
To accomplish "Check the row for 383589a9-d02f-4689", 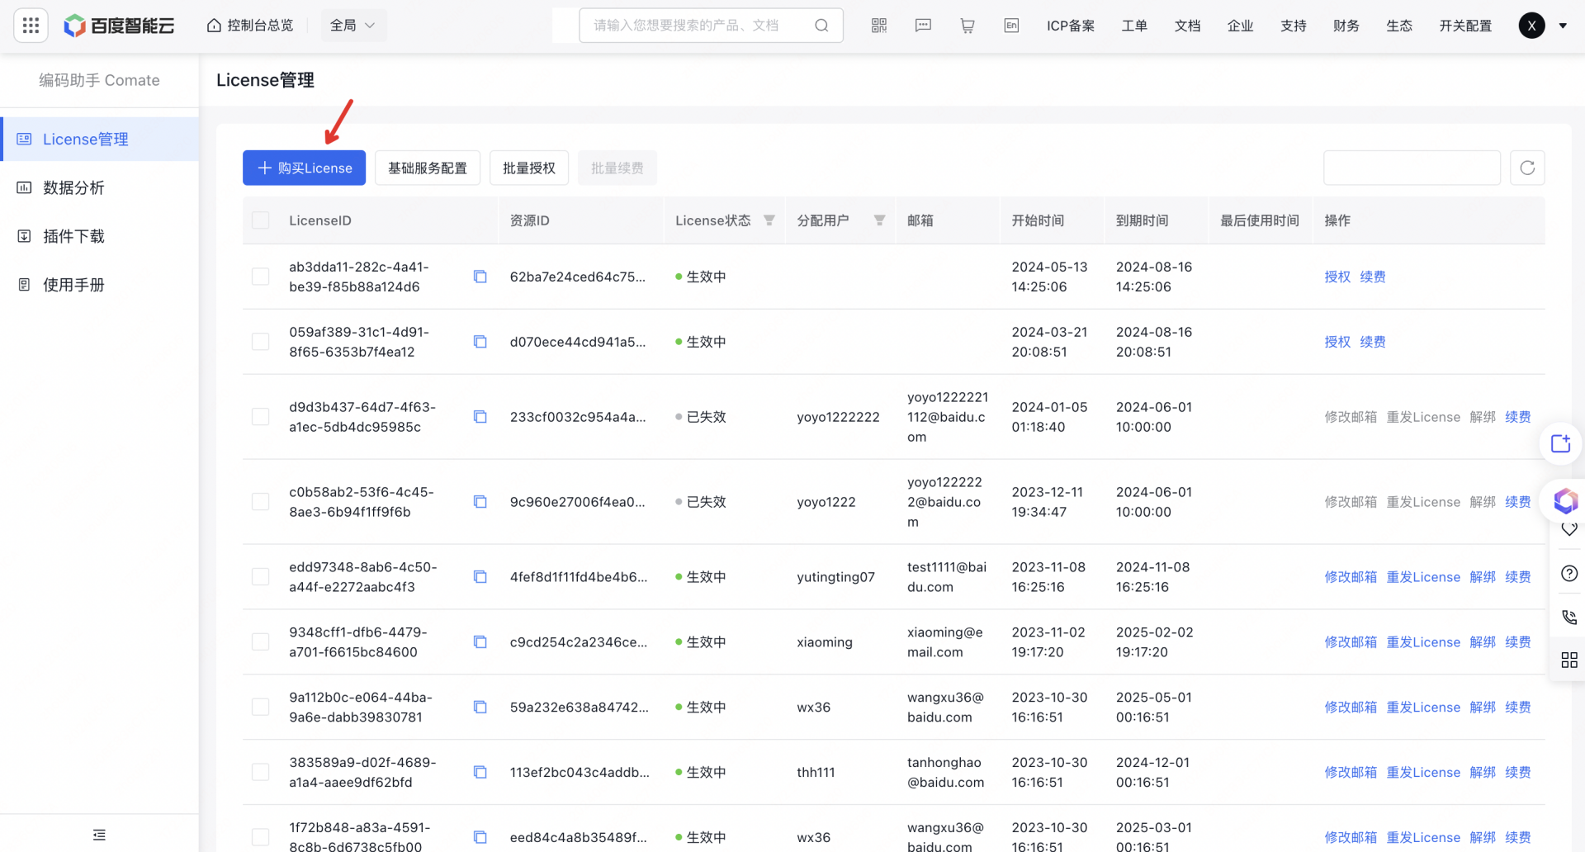I will click(x=261, y=773).
